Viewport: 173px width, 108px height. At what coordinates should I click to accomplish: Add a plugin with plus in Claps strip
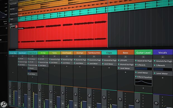[x=109, y=68]
